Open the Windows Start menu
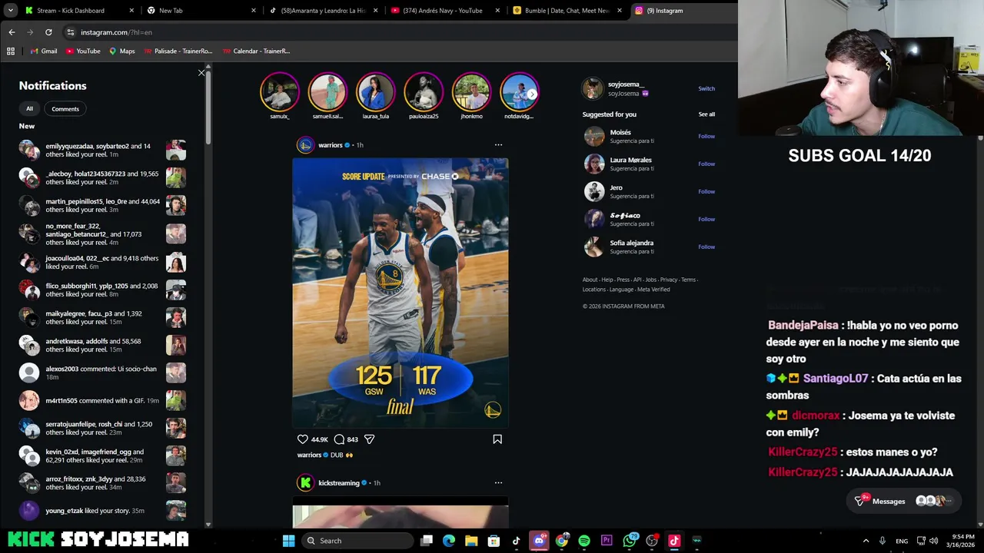The height and width of the screenshot is (553, 984). pos(288,541)
